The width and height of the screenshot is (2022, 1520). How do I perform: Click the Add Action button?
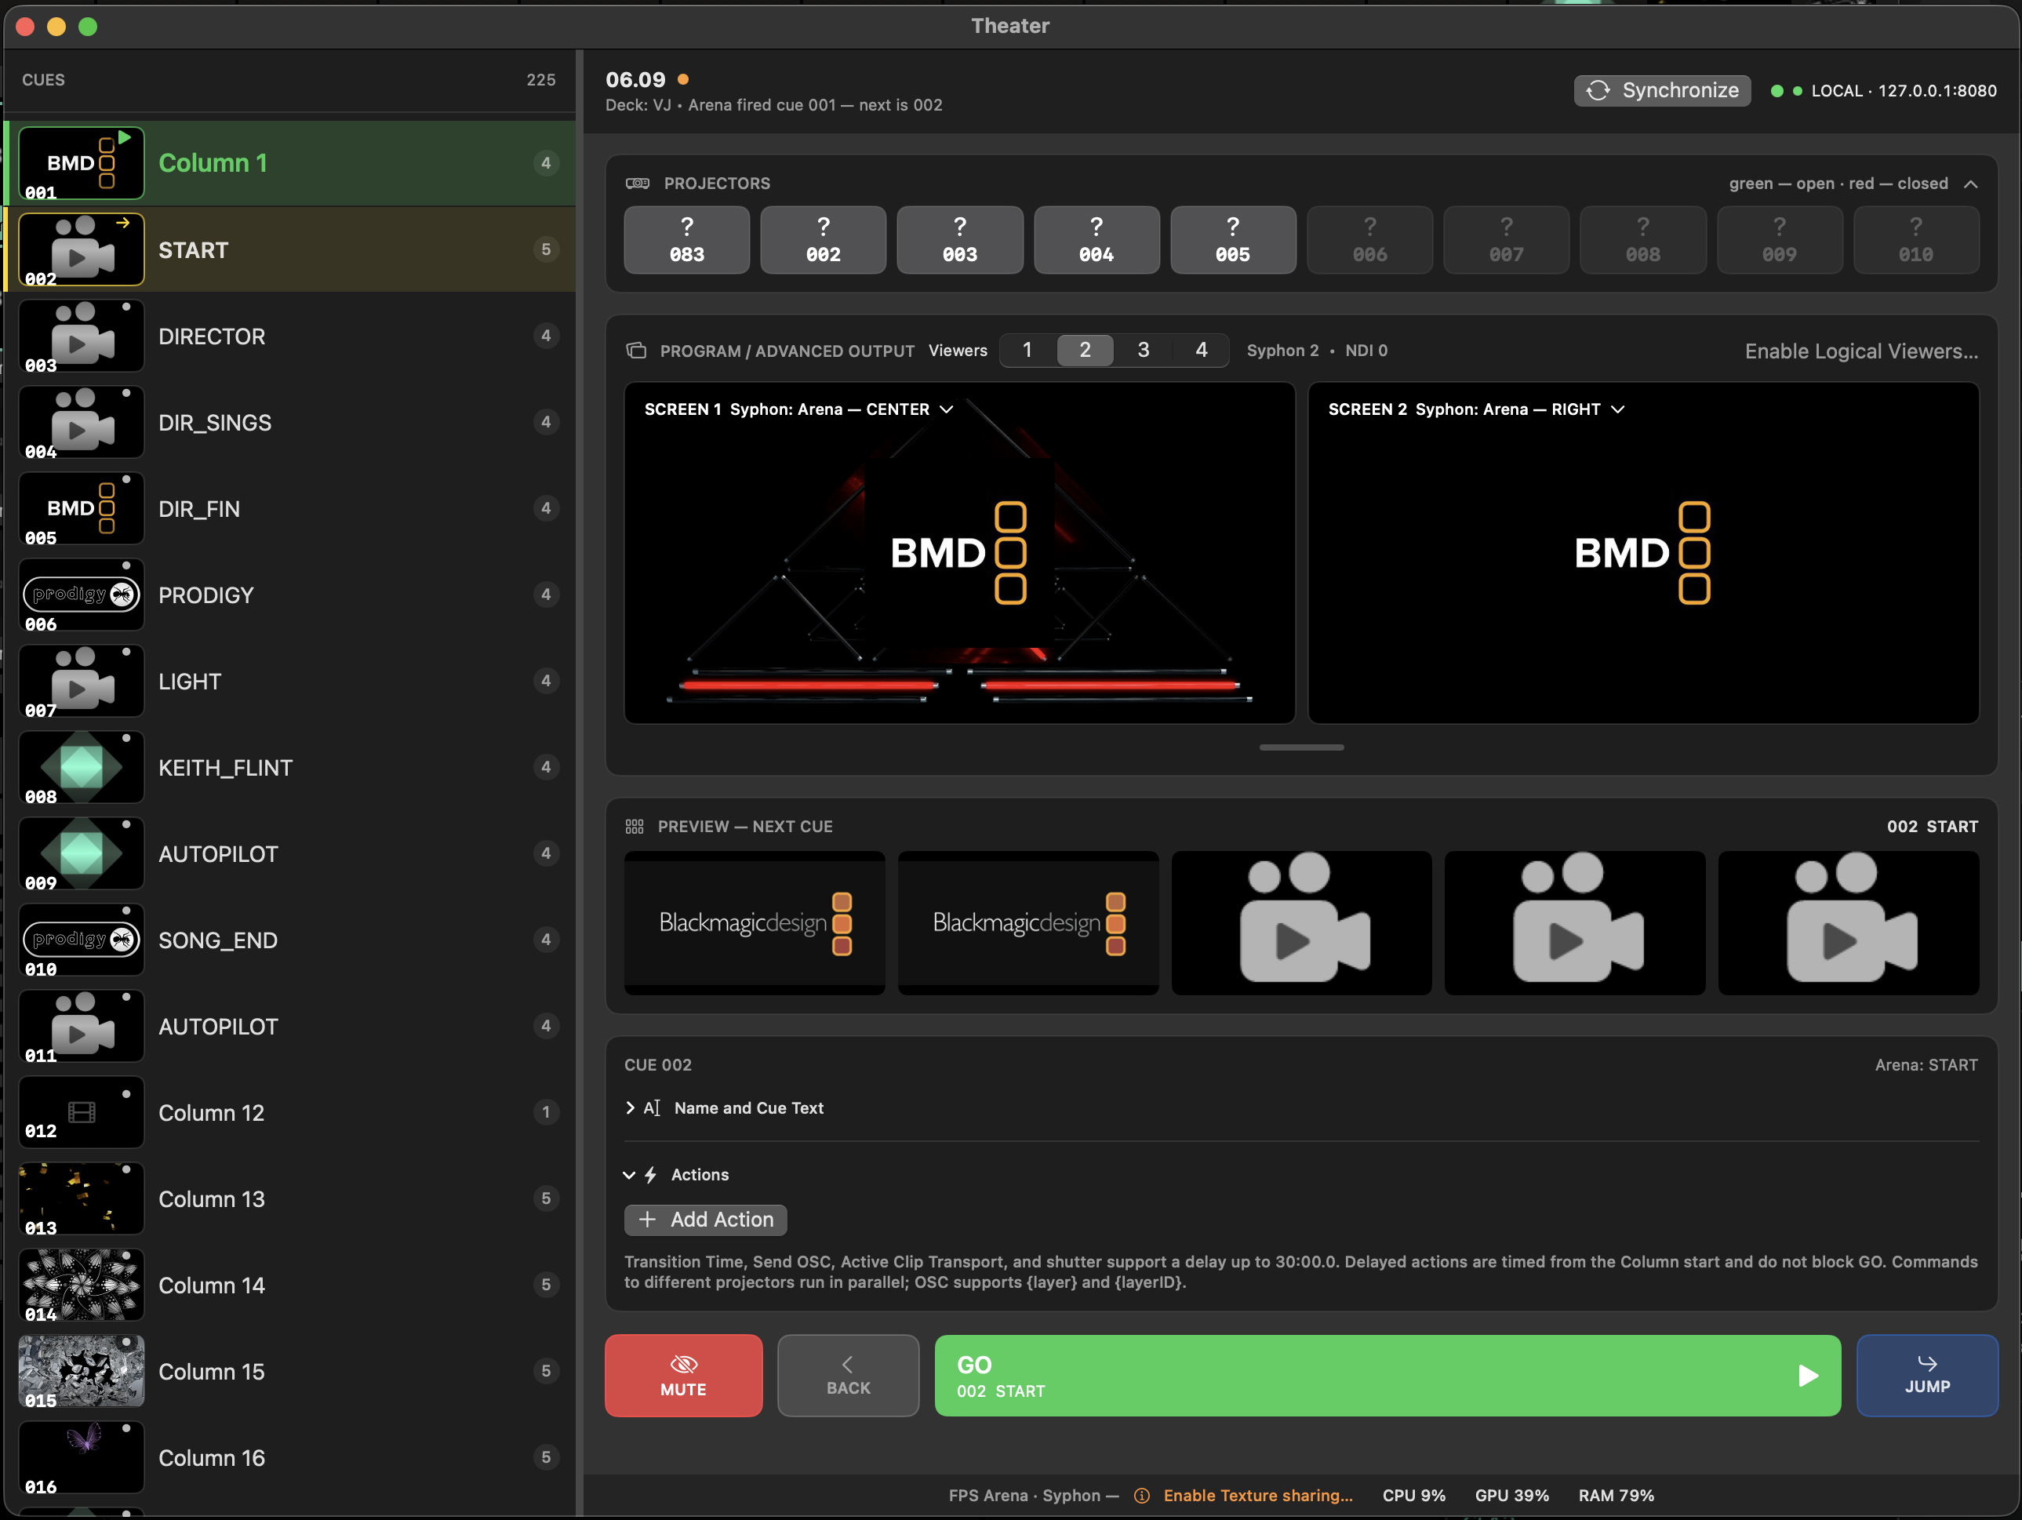tap(706, 1220)
